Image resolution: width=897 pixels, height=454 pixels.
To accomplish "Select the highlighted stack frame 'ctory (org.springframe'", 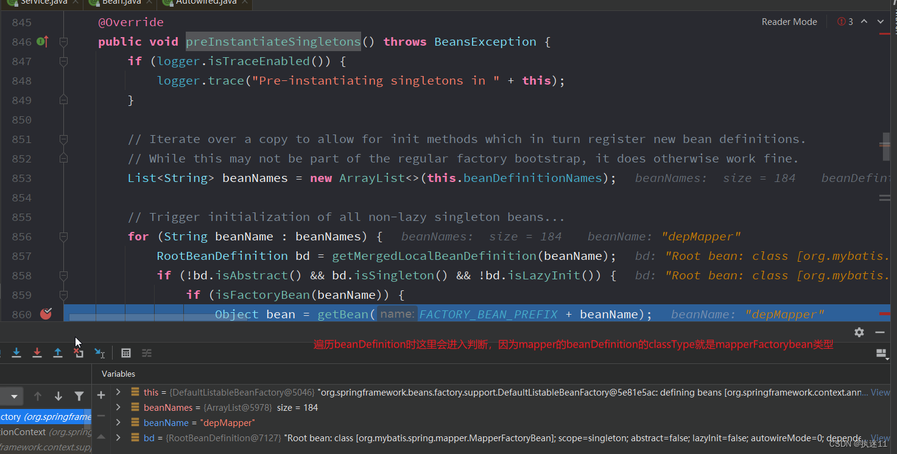I will tap(46, 417).
